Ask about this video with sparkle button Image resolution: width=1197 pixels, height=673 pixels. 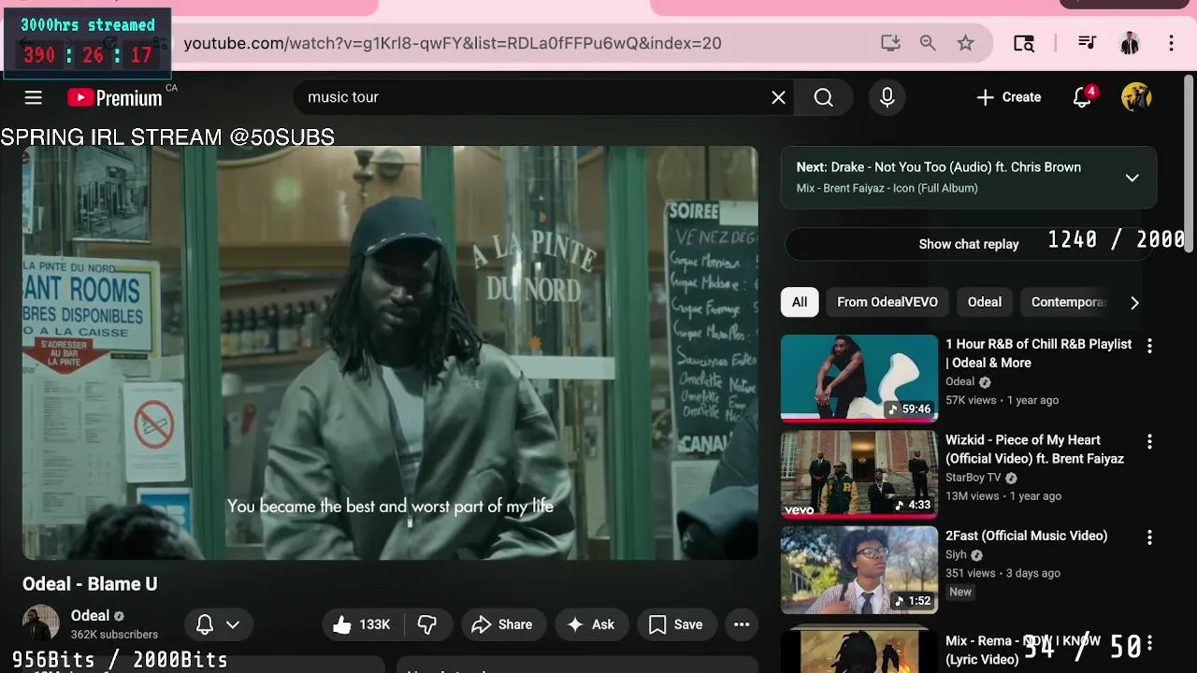[x=591, y=624]
